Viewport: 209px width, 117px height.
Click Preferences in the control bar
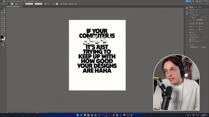[71, 4]
